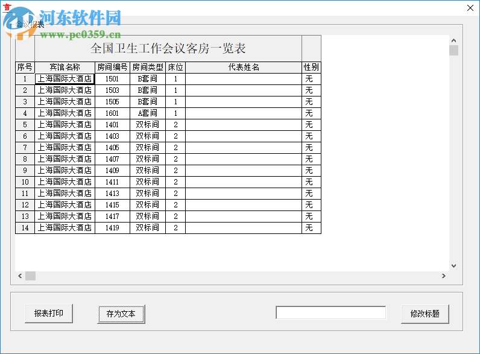Click sequence number cell 7
The image size is (480, 354).
tap(25, 148)
